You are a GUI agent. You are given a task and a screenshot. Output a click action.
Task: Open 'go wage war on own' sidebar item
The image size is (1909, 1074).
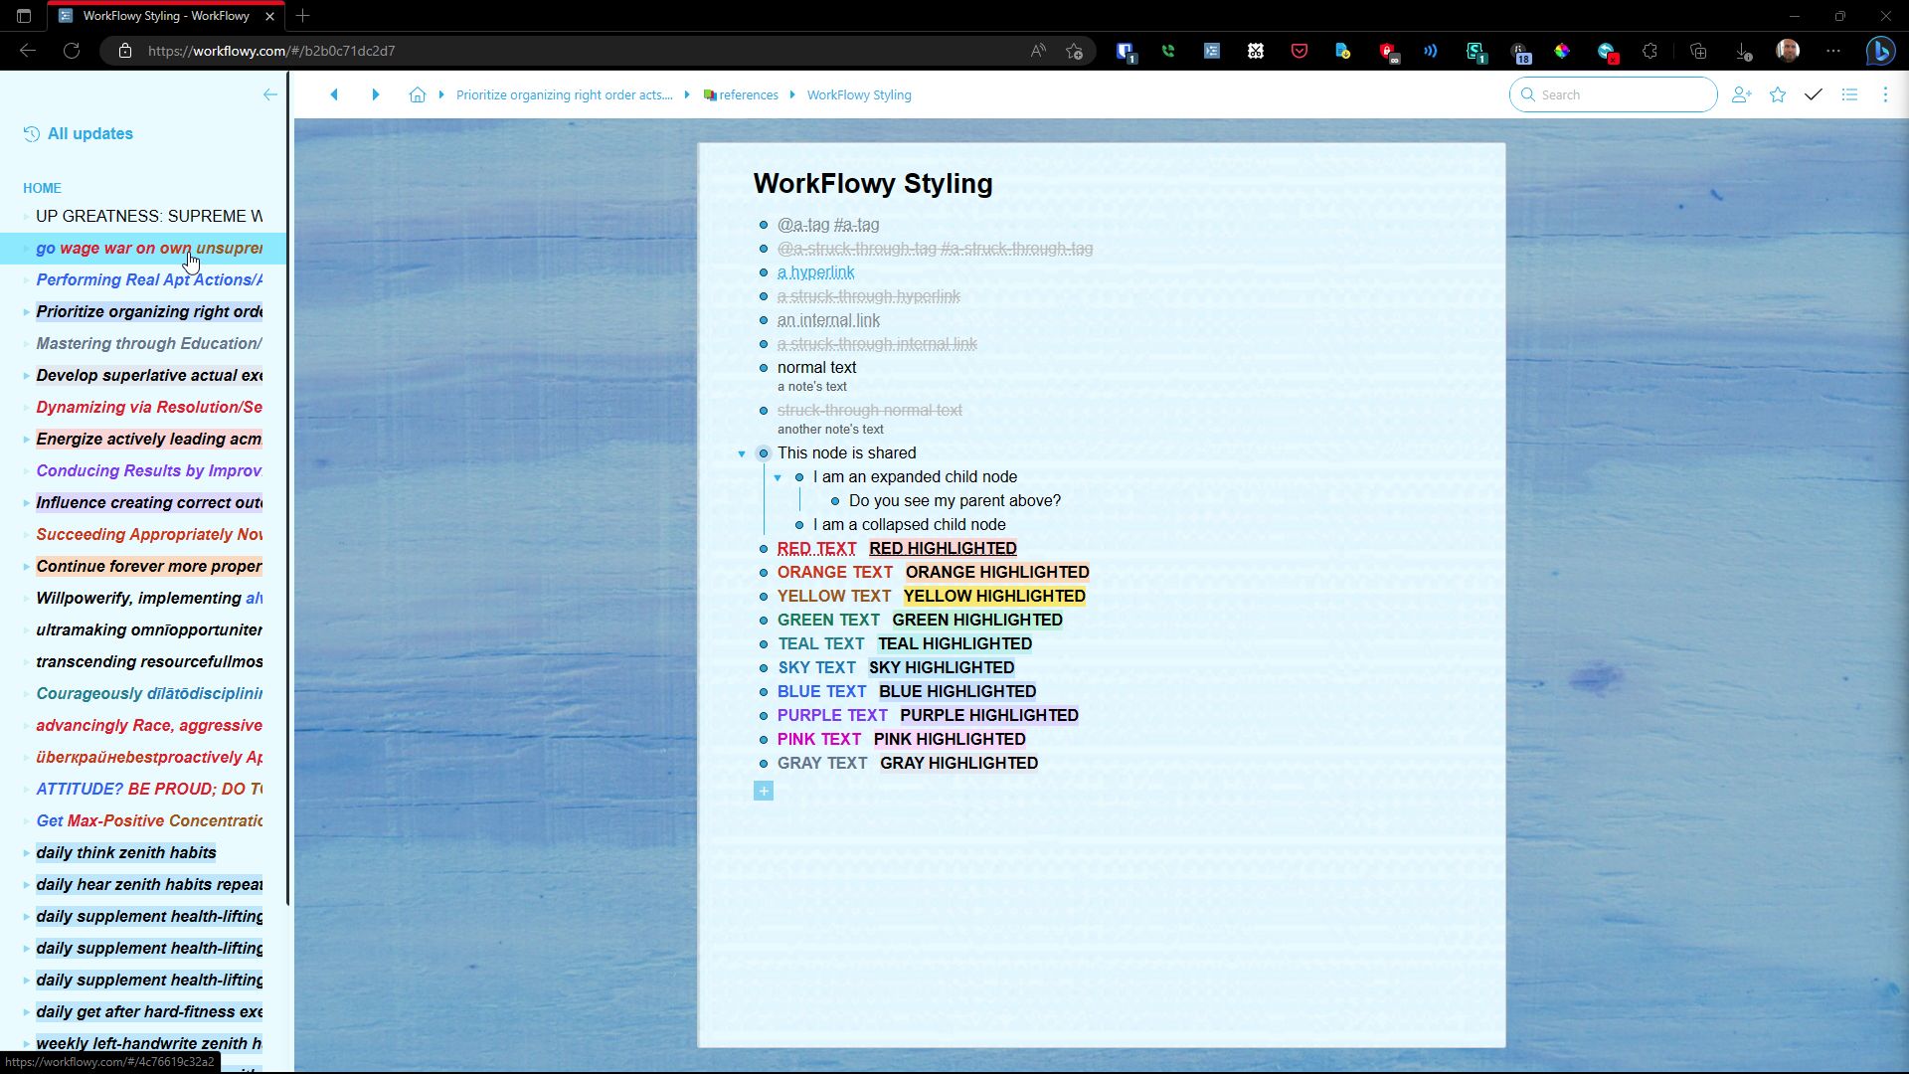click(x=149, y=249)
